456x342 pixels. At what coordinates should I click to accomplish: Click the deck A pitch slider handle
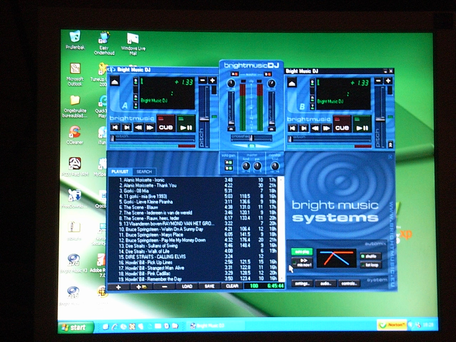point(204,119)
